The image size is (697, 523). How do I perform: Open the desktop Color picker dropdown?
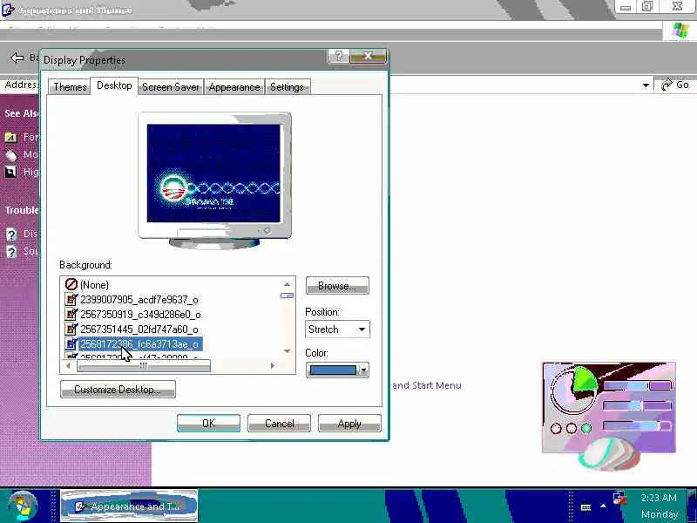point(337,370)
